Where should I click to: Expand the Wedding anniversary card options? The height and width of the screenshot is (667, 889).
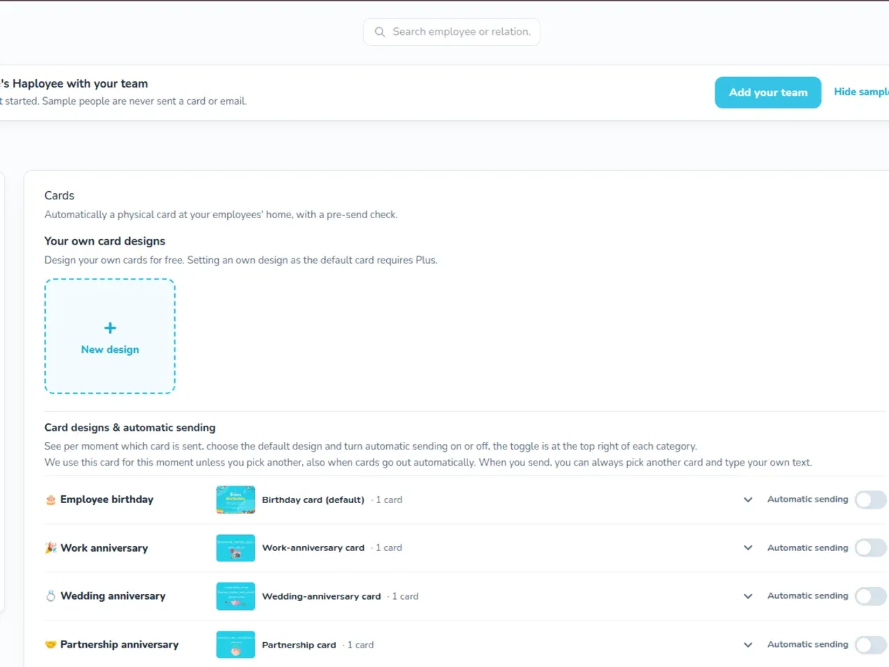point(748,596)
